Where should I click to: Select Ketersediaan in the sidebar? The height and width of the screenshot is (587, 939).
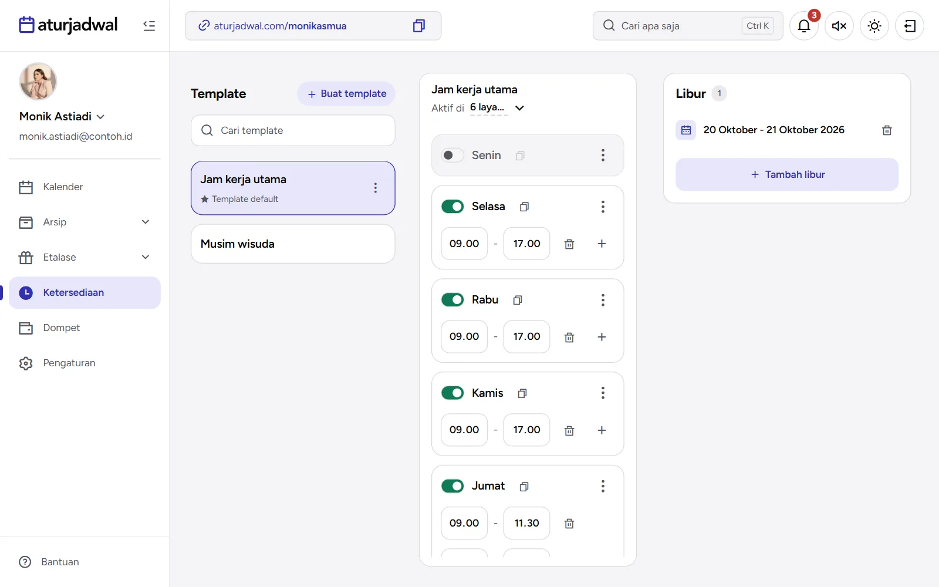pyautogui.click(x=85, y=292)
